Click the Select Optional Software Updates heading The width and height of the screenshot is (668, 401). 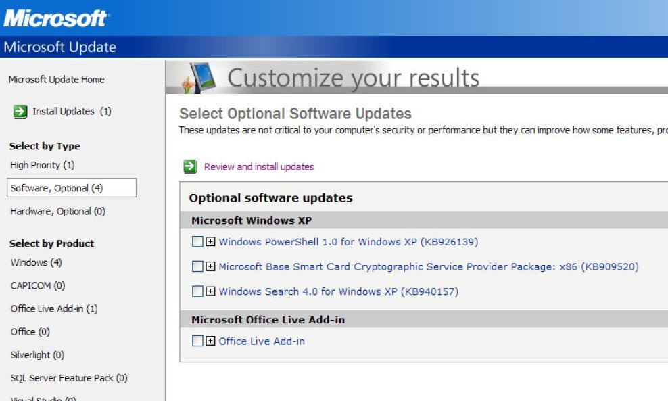295,114
